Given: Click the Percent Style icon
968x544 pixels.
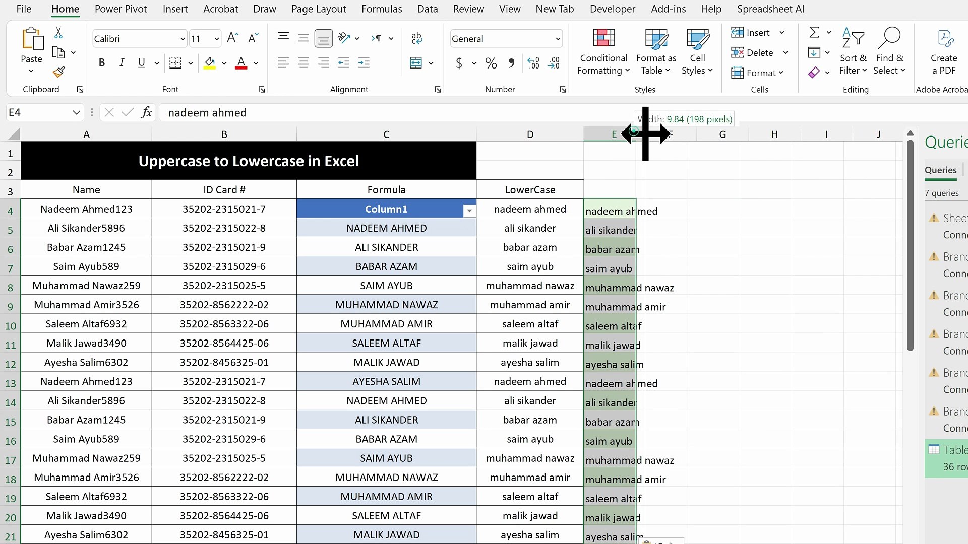Looking at the screenshot, I should 491,63.
